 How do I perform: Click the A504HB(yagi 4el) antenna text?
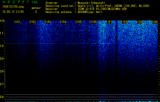click(90, 12)
